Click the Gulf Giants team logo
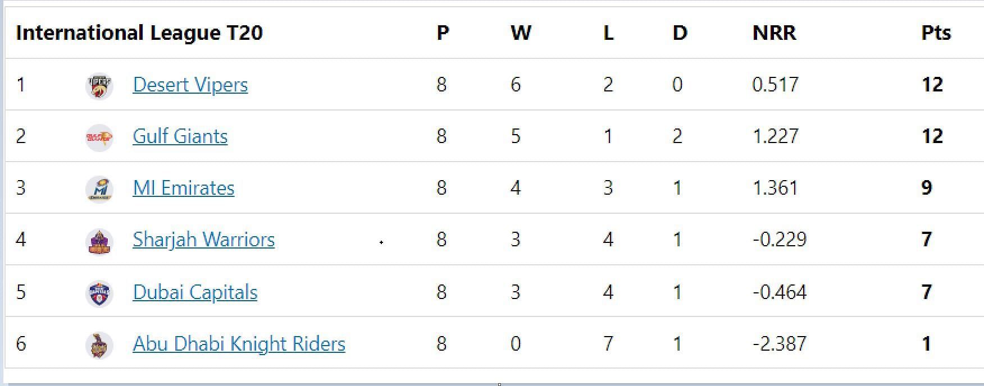Viewport: 984px width, 386px height. tap(99, 137)
